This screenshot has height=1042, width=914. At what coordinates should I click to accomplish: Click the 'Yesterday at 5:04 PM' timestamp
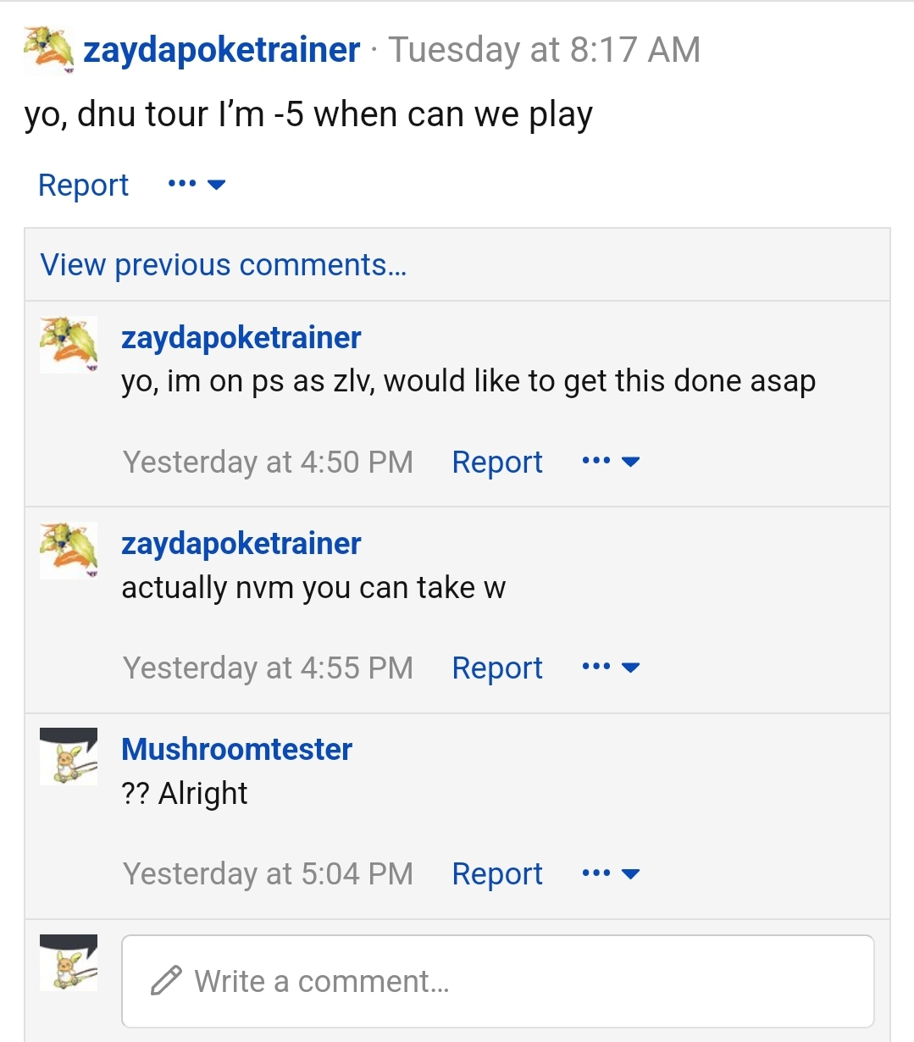(268, 873)
